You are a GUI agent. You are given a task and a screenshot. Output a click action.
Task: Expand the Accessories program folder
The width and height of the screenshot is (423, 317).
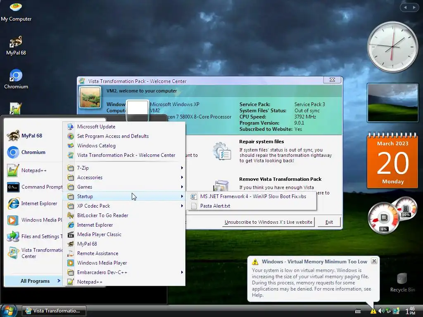124,177
